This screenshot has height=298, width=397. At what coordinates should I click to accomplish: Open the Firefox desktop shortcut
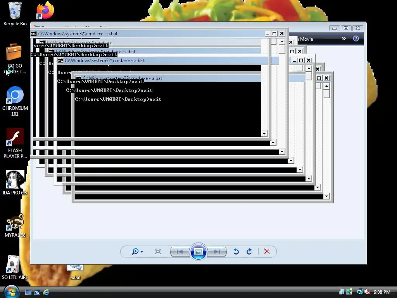(x=45, y=10)
